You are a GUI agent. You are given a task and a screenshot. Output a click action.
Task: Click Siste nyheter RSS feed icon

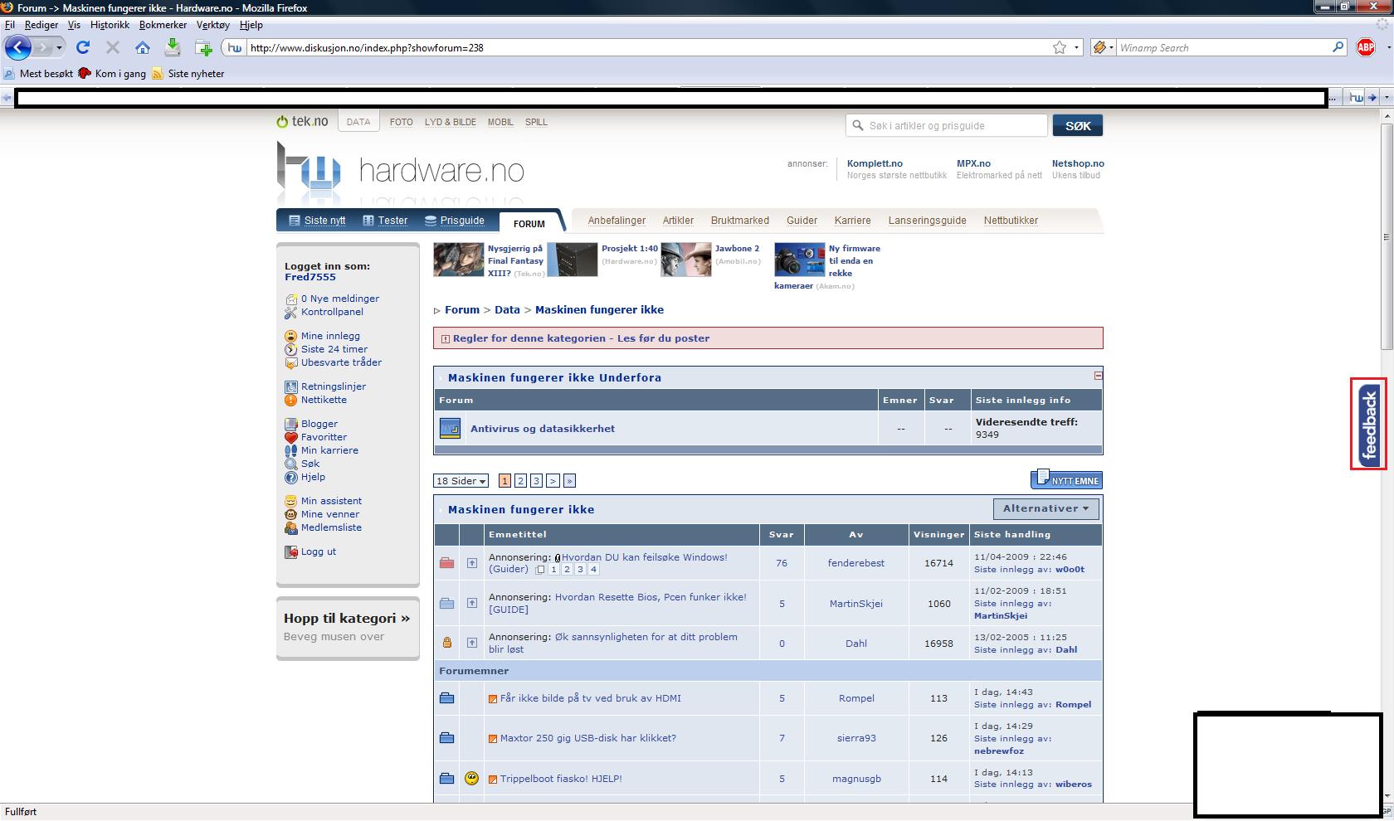157,73
